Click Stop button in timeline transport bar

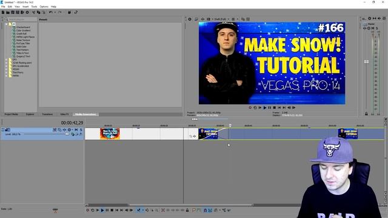click(x=112, y=210)
